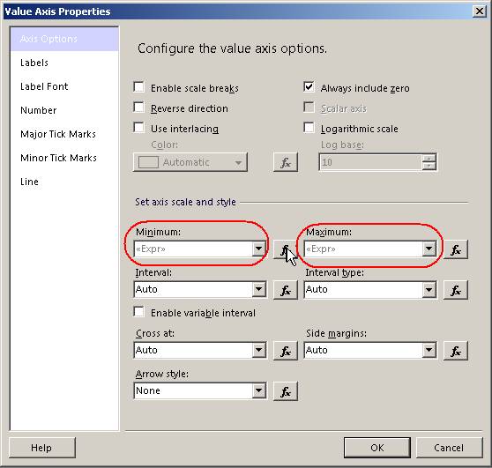This screenshot has height=468, width=492.
Task: Enable scale breaks checkbox
Action: pos(138,87)
